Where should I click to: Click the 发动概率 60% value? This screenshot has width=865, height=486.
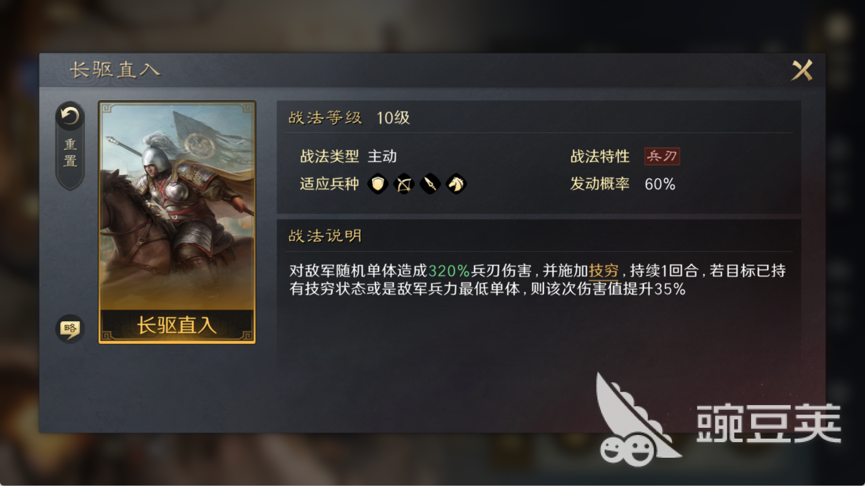tap(660, 184)
